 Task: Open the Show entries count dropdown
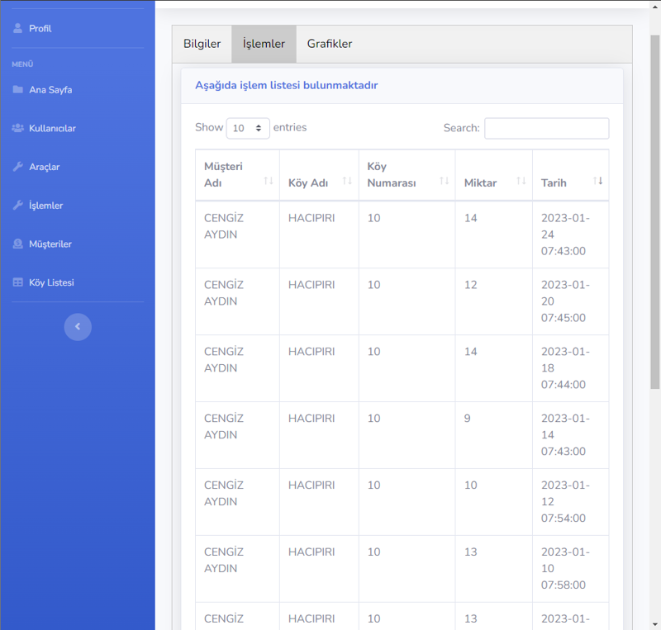(x=248, y=128)
